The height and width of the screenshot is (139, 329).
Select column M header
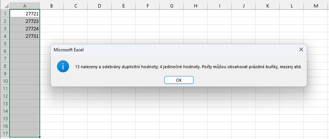[x=316, y=6]
